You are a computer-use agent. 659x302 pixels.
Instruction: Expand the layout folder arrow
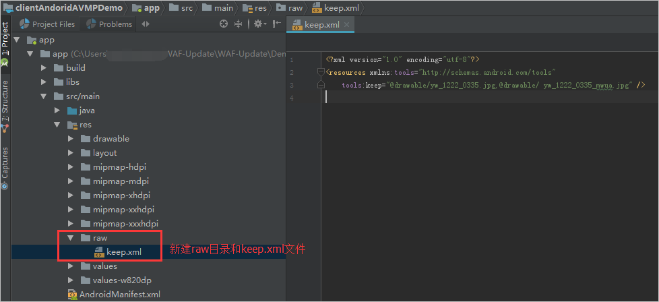click(x=70, y=152)
